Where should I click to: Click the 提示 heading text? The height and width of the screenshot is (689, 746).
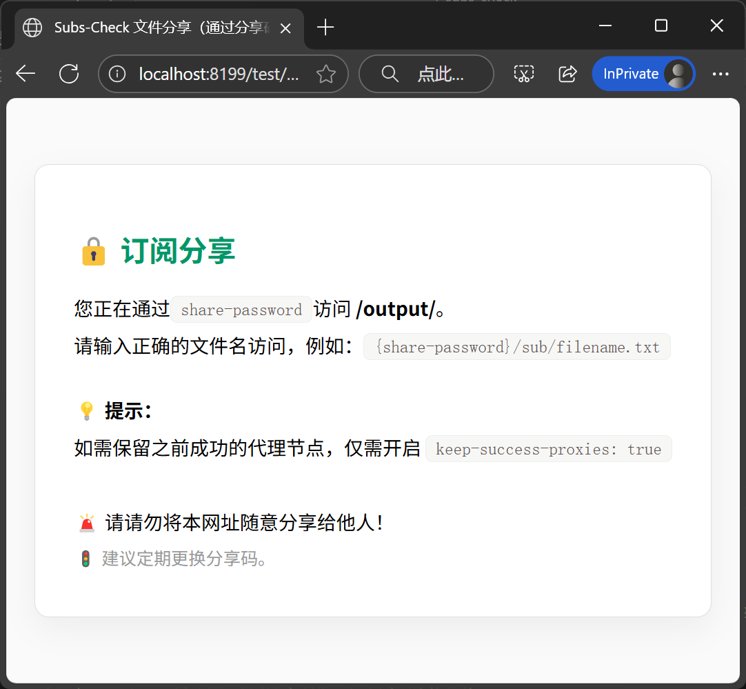click(x=128, y=410)
